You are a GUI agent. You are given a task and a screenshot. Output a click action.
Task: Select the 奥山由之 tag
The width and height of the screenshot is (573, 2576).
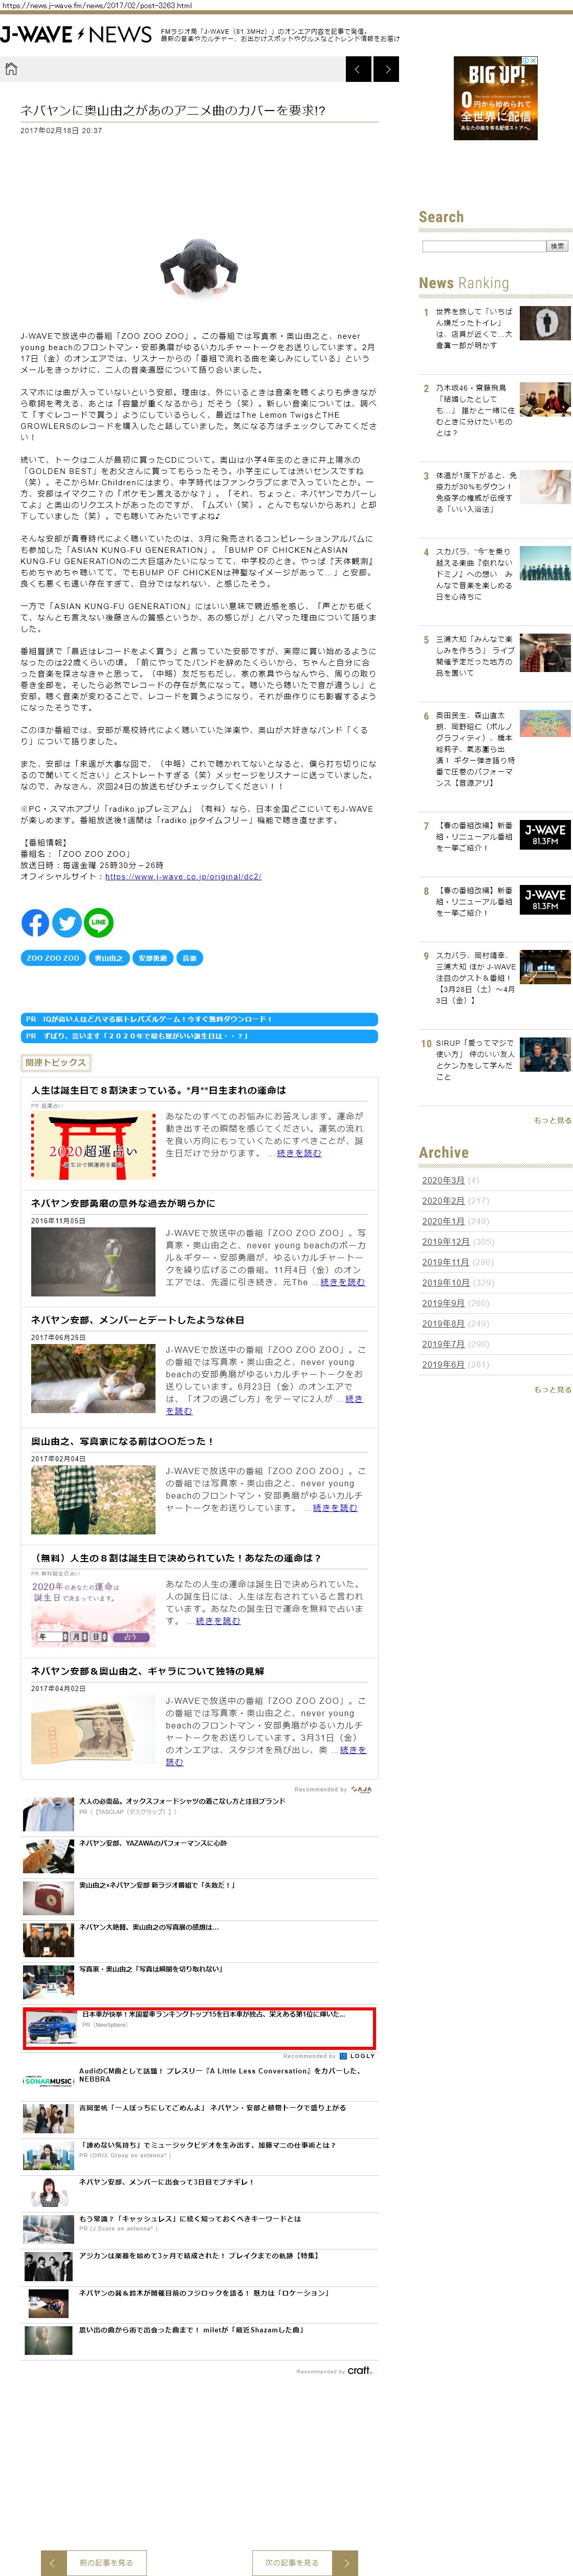click(108, 958)
